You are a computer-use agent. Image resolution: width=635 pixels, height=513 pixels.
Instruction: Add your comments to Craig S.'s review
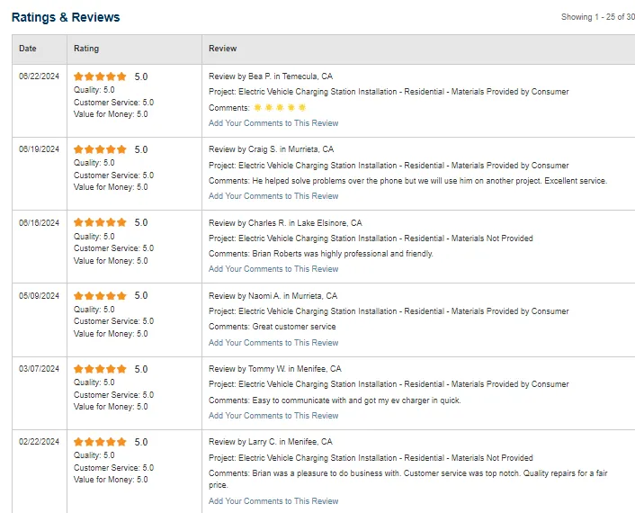coord(273,196)
